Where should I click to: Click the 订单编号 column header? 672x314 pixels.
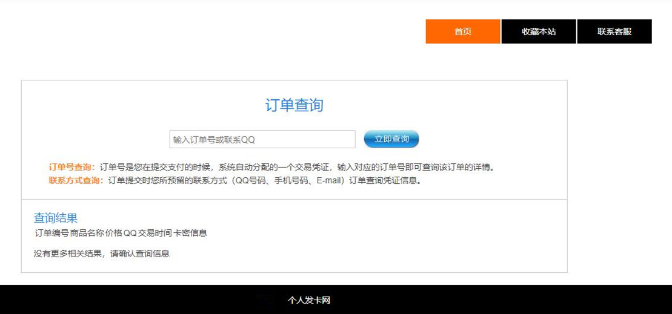coord(52,233)
